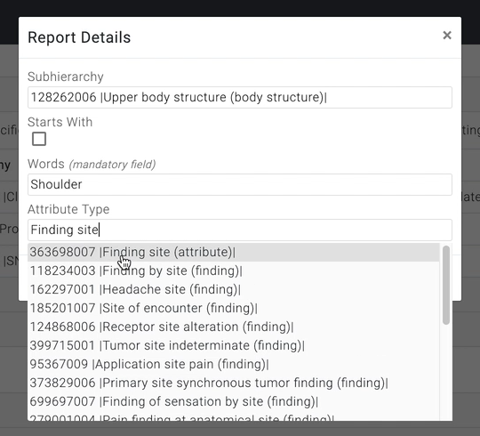This screenshot has height=436, width=480.
Task: Focus the Words field containing Shoulder
Action: [240, 184]
